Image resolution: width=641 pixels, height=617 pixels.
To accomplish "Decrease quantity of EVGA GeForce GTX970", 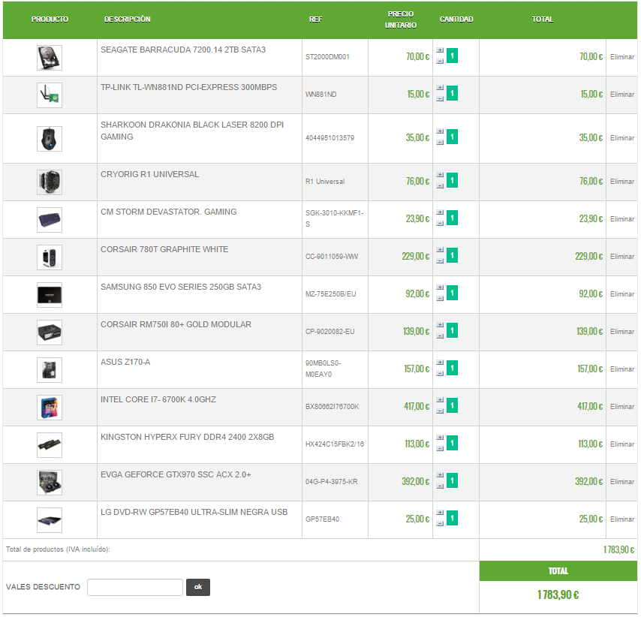I will tap(440, 486).
